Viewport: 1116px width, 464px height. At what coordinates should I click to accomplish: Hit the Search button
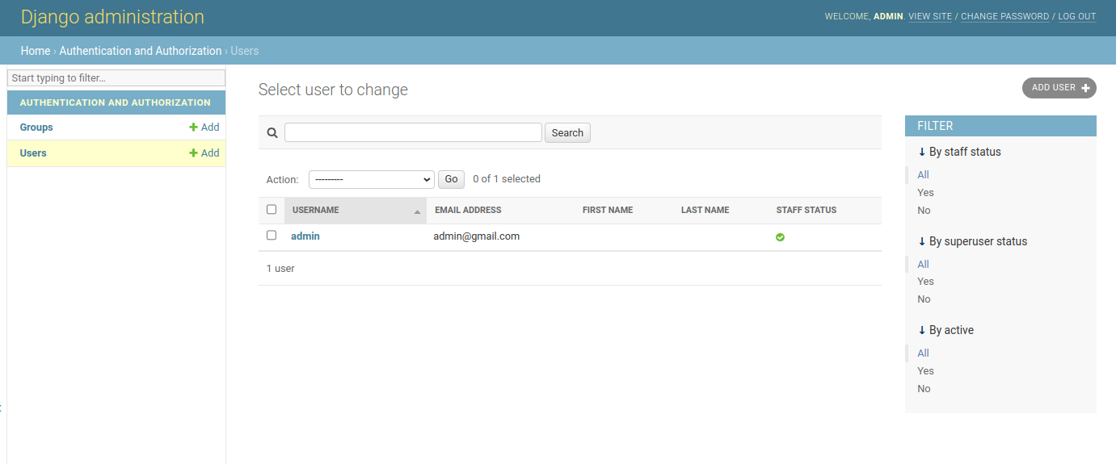pos(567,133)
